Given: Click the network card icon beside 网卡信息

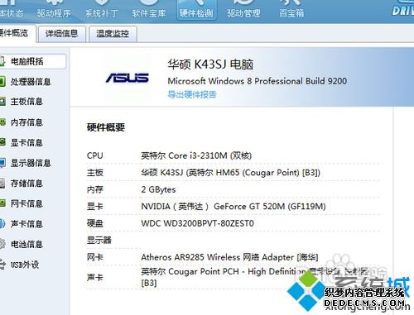Looking at the screenshot, I should (2, 203).
